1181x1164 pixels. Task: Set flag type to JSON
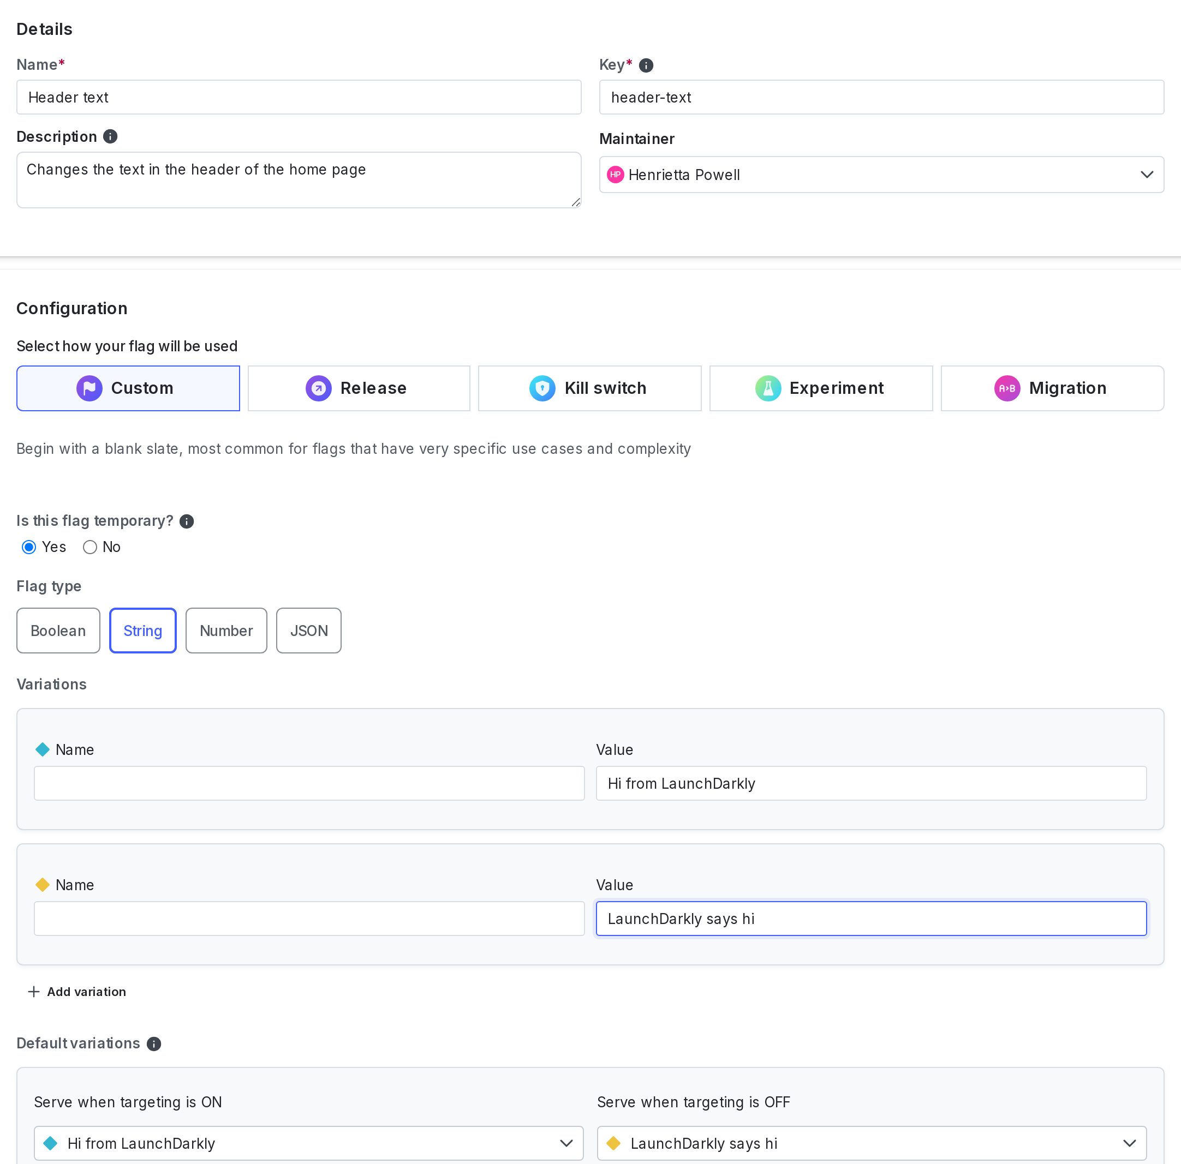(309, 631)
